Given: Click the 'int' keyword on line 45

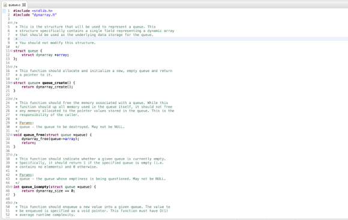Looking at the screenshot, I should pyautogui.click(x=16, y=187).
